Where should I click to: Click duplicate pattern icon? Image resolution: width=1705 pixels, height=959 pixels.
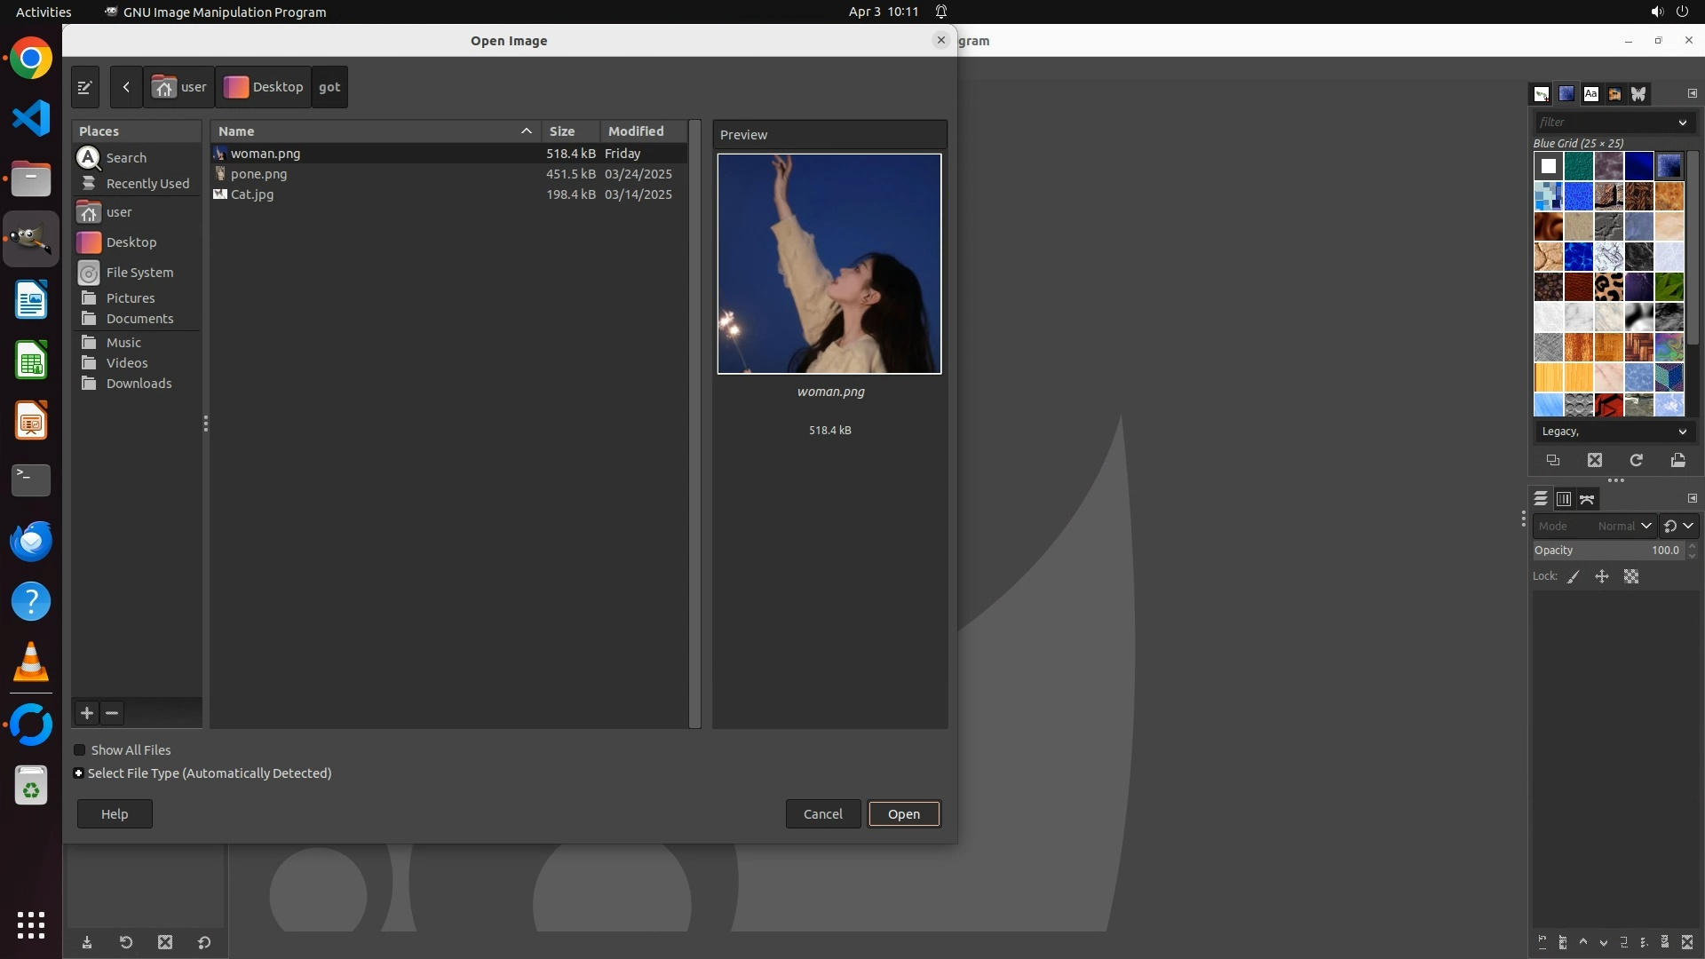tap(1552, 460)
